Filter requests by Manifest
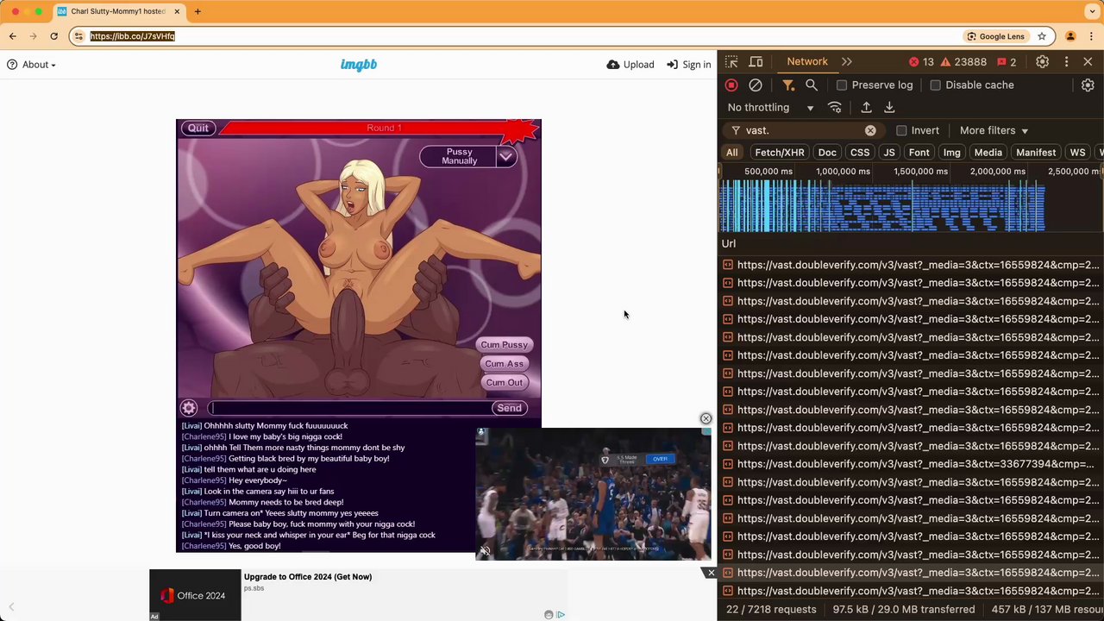This screenshot has height=621, width=1104. click(1036, 153)
